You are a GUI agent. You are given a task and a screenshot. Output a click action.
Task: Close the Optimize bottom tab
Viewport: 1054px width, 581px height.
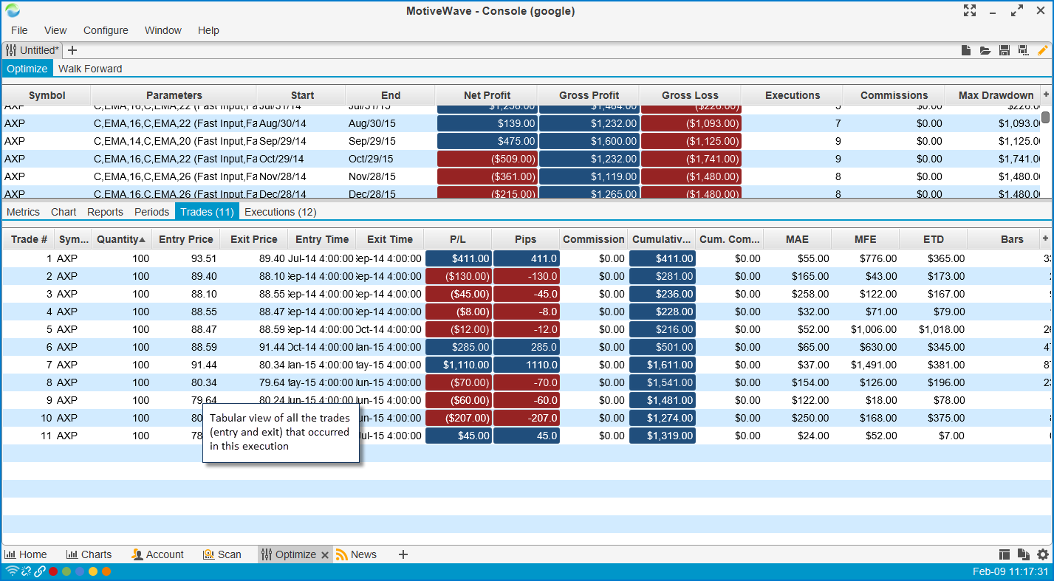point(324,554)
